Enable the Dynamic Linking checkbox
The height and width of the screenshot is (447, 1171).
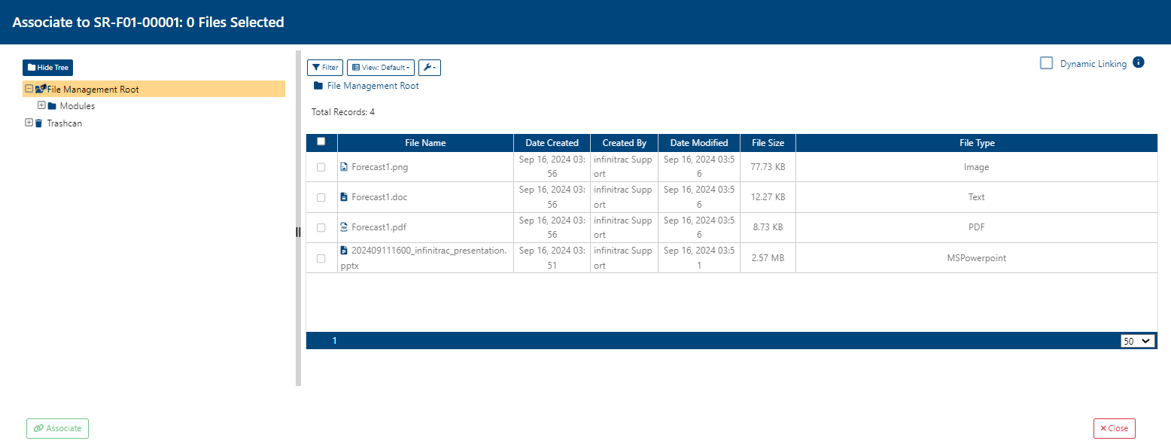click(1046, 63)
